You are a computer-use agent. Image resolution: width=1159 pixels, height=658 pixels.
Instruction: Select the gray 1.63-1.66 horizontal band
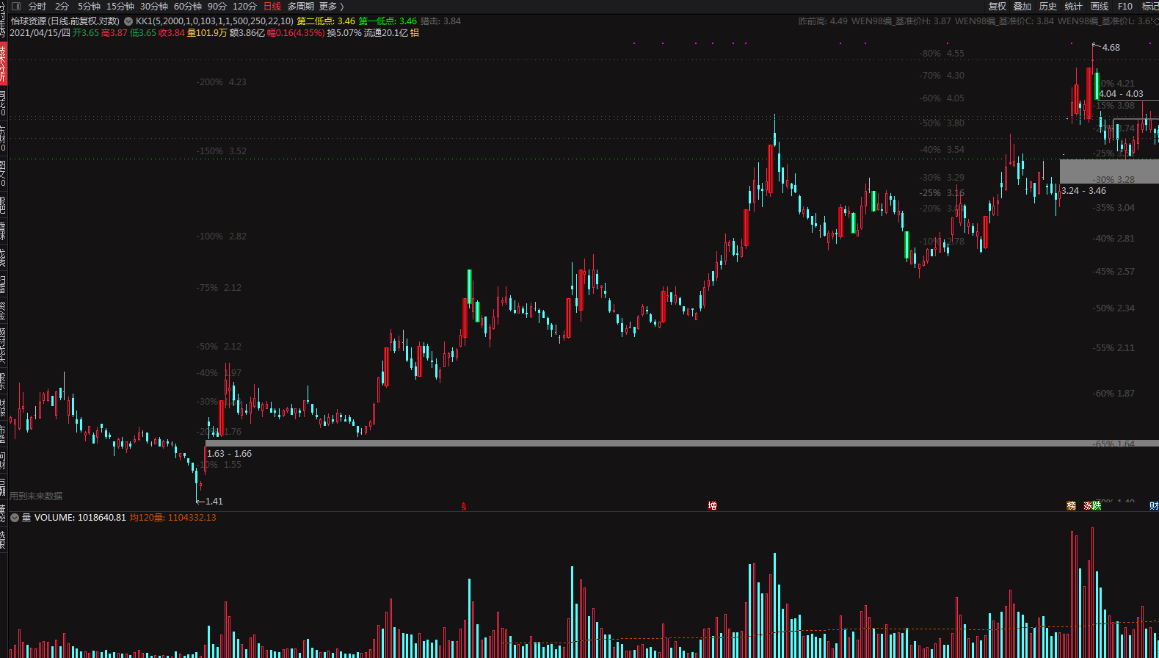682,444
